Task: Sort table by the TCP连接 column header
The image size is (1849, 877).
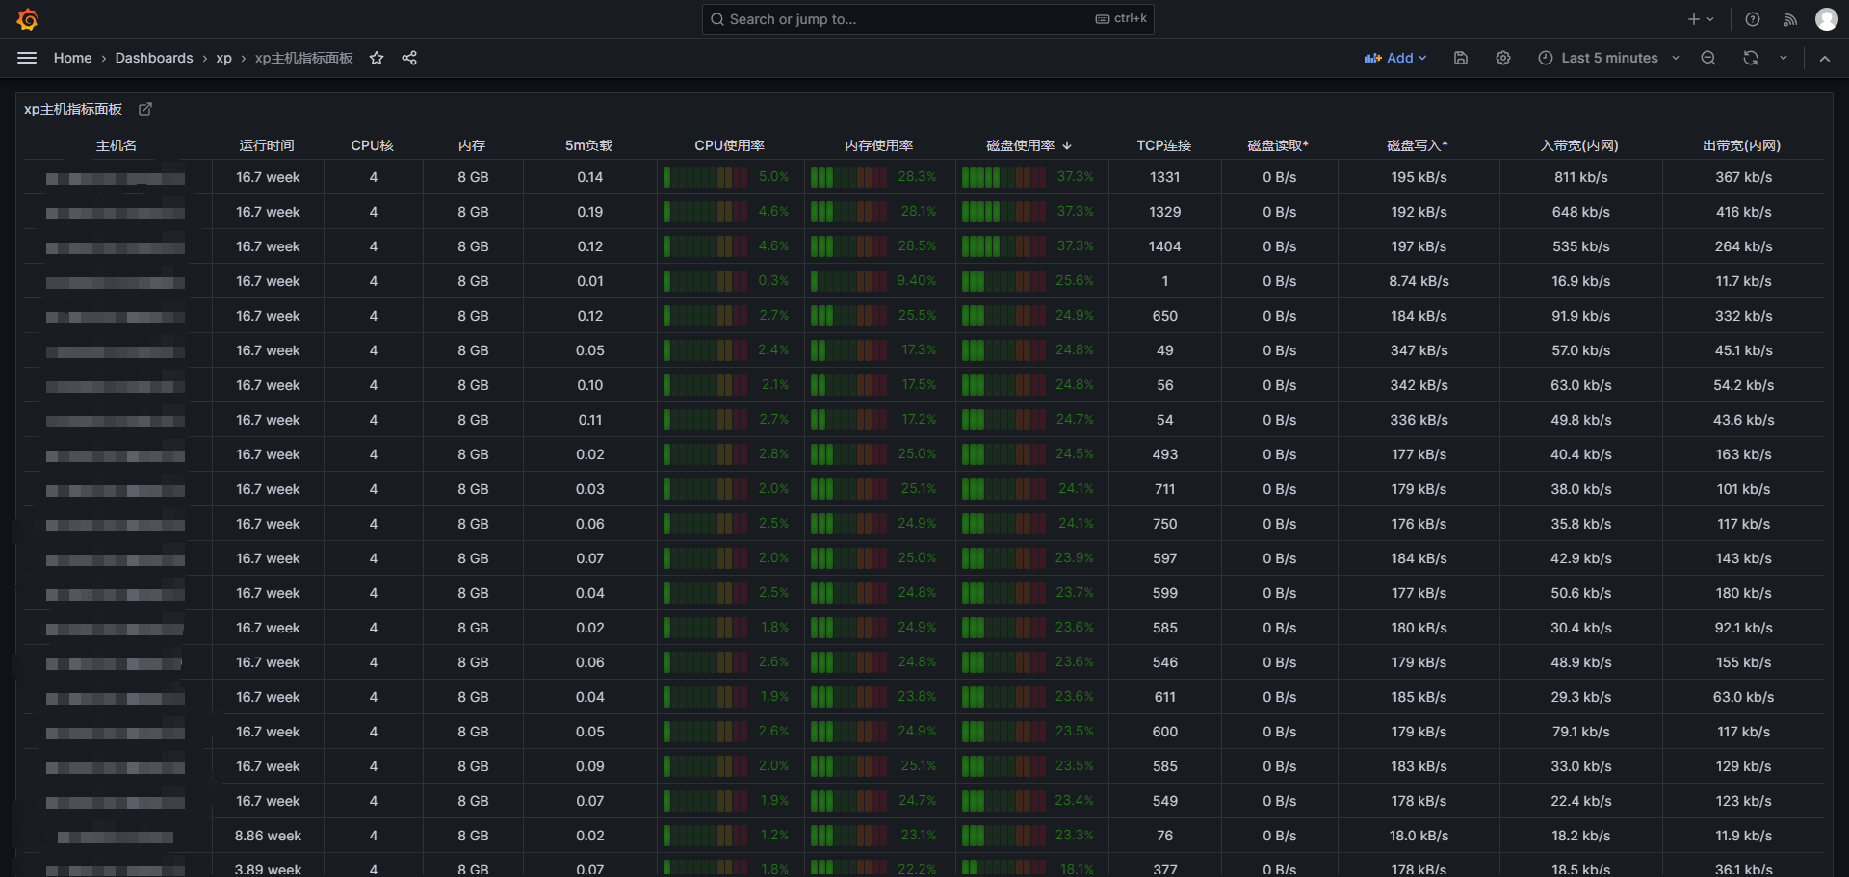Action: tap(1163, 145)
